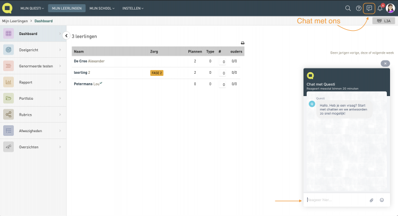The image size is (398, 216).
Task: Open the user profile avatar
Action: coord(390,8)
